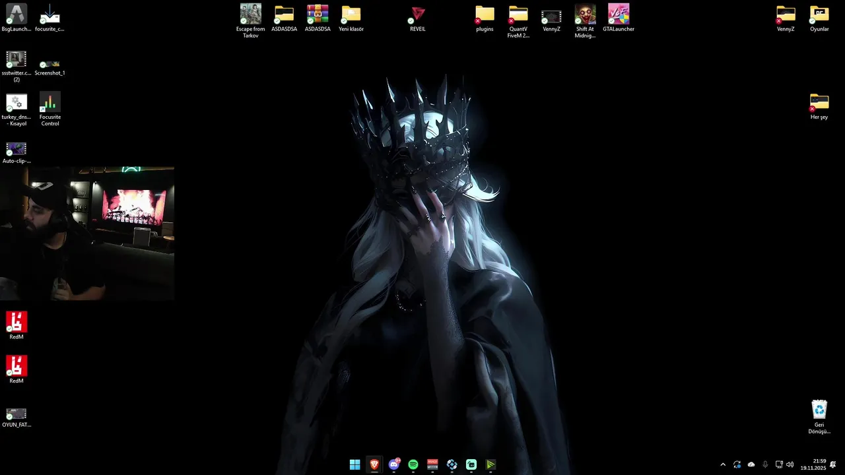Open the blue diamond app in taskbar
This screenshot has width=845, height=475.
pyautogui.click(x=452, y=464)
